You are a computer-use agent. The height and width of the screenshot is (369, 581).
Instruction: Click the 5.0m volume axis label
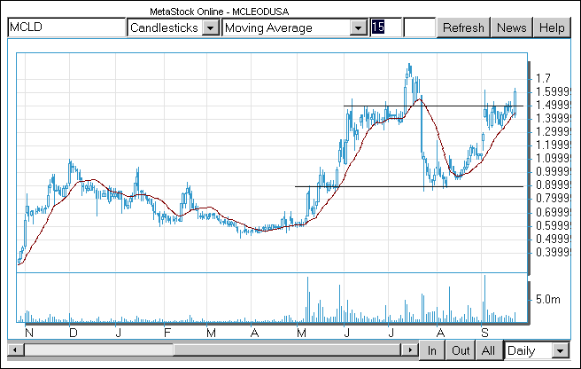[548, 299]
